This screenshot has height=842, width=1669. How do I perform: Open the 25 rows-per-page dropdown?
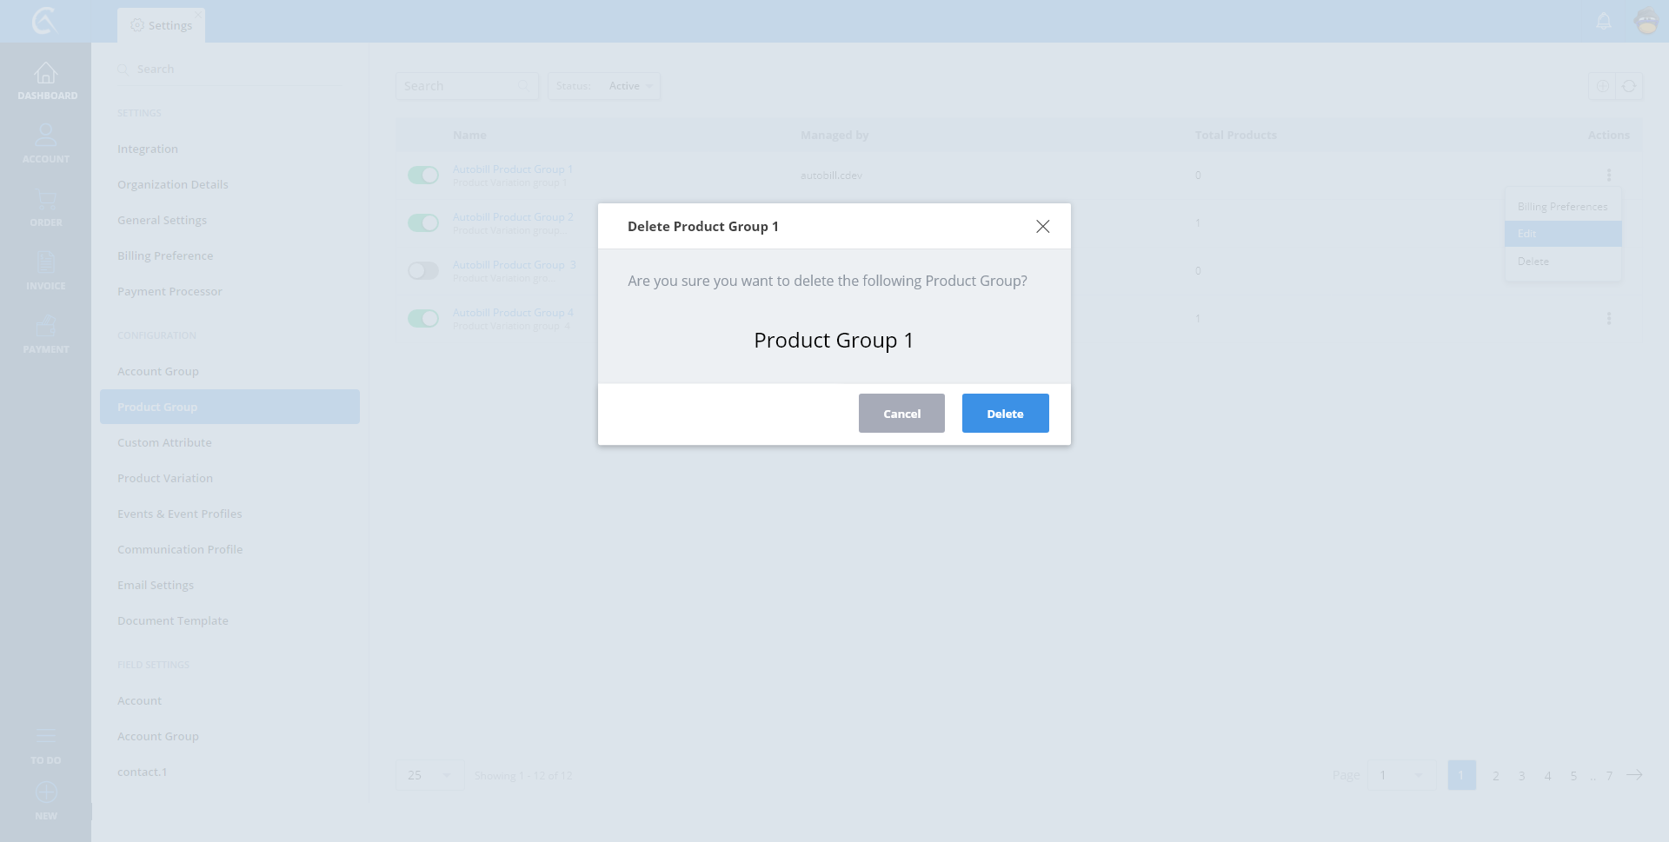click(x=429, y=775)
